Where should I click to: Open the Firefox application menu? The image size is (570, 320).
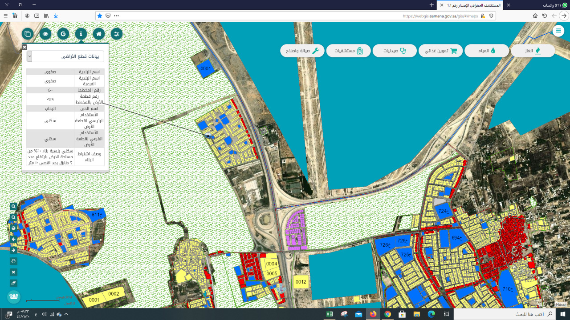[6, 16]
